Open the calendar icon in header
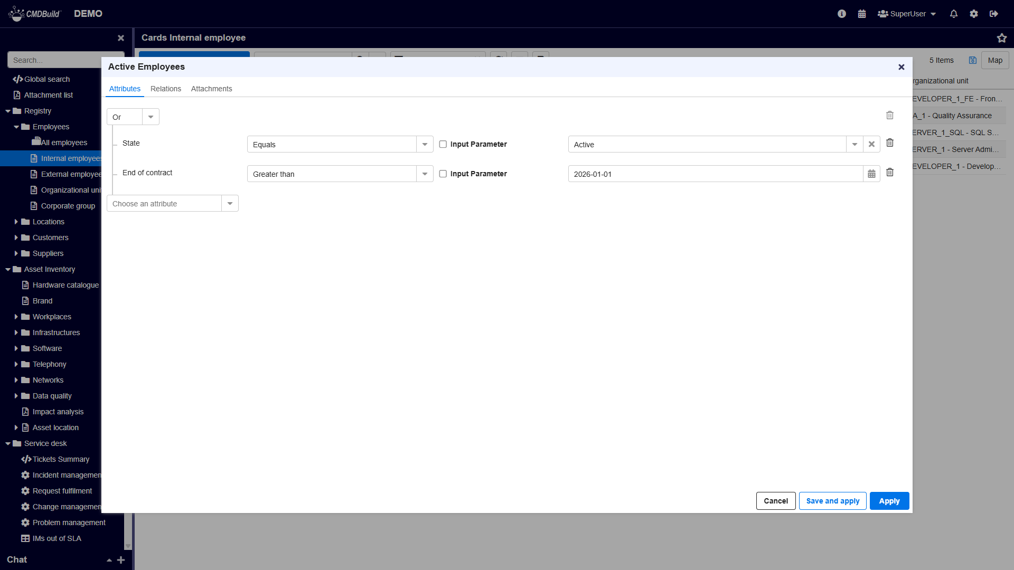This screenshot has width=1014, height=570. point(862,14)
